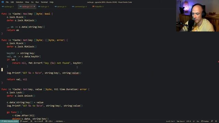Click Ln 47, Col 1 position indicator

click(x=170, y=121)
